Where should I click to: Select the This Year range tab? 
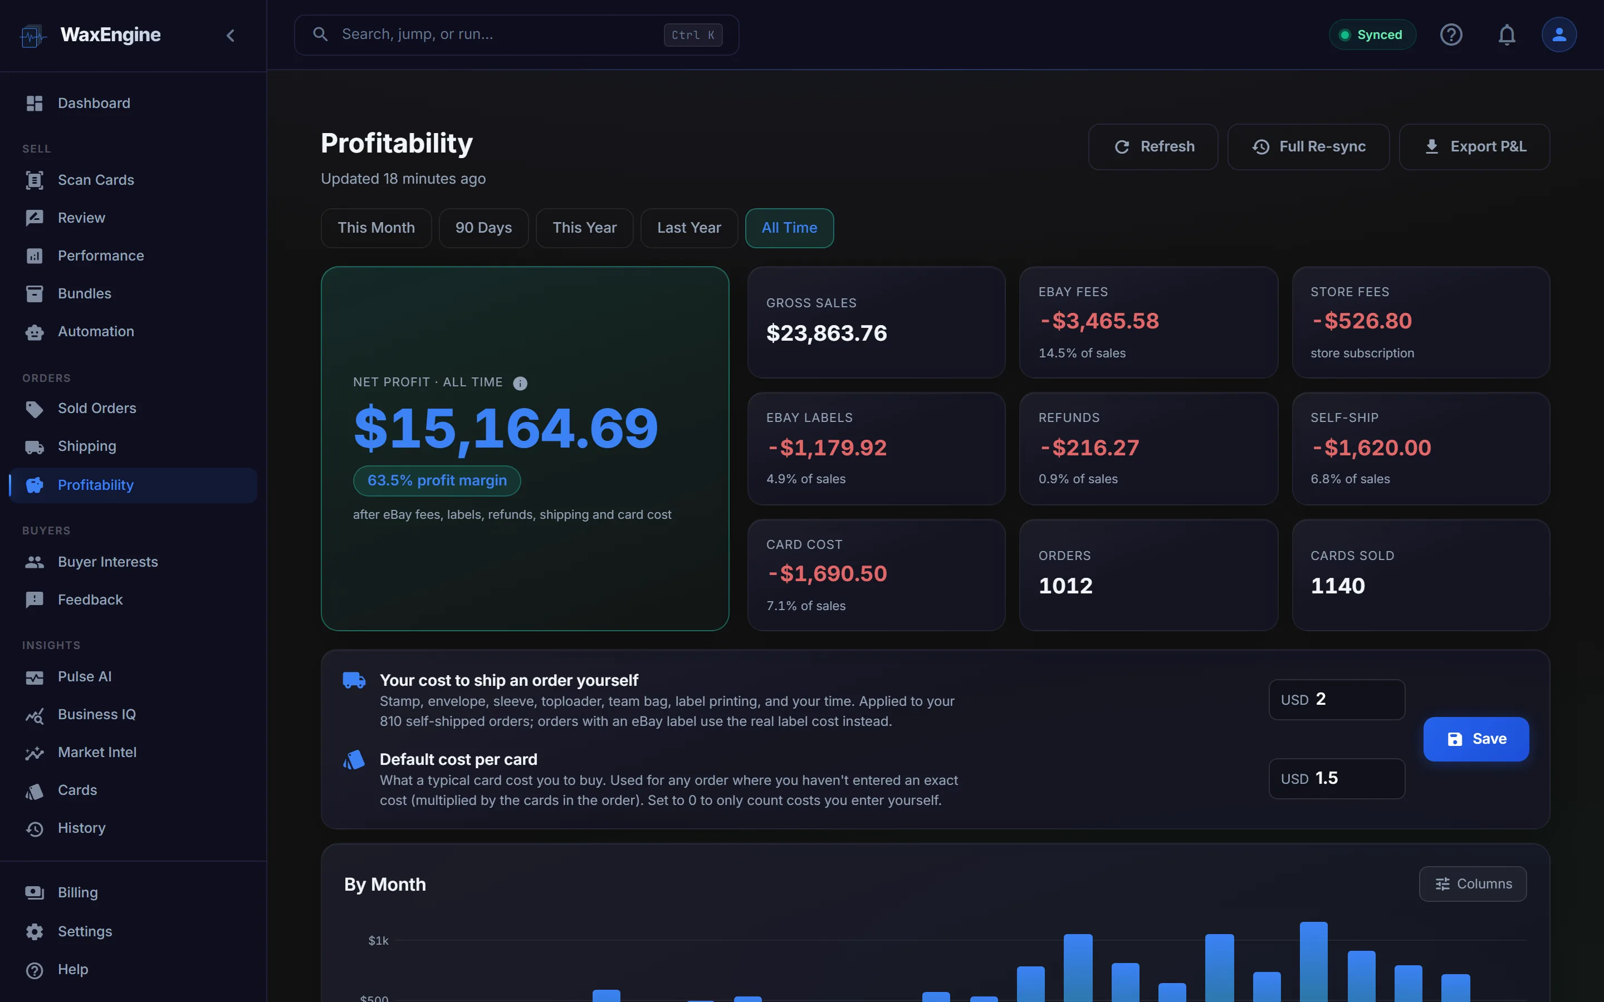[584, 228]
